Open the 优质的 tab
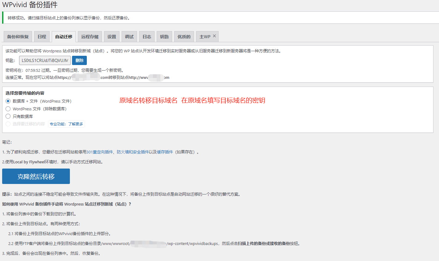 pyautogui.click(x=184, y=37)
